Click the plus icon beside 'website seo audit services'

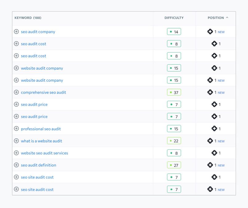click(x=16, y=153)
